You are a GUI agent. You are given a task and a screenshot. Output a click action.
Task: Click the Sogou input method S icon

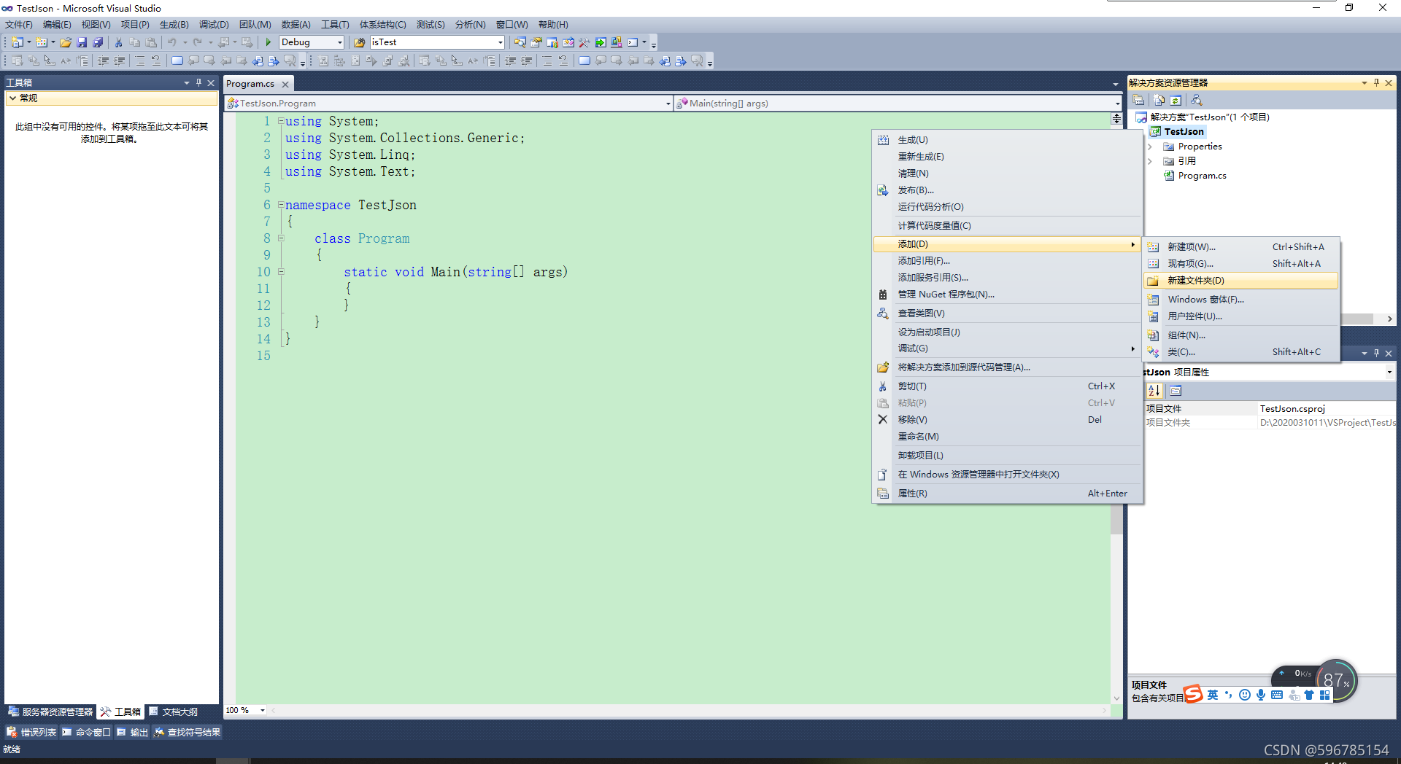click(1193, 694)
